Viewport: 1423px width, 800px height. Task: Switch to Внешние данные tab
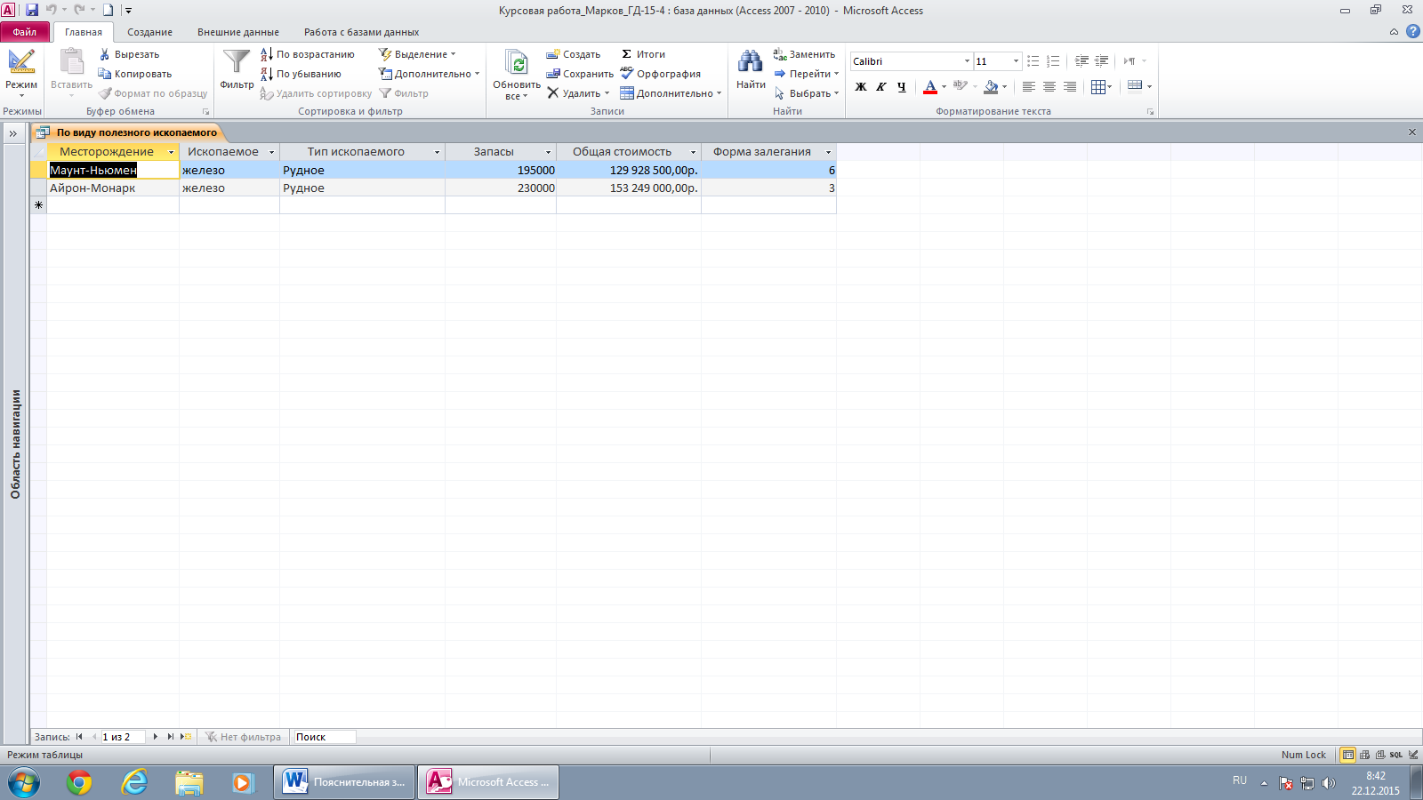coord(238,32)
